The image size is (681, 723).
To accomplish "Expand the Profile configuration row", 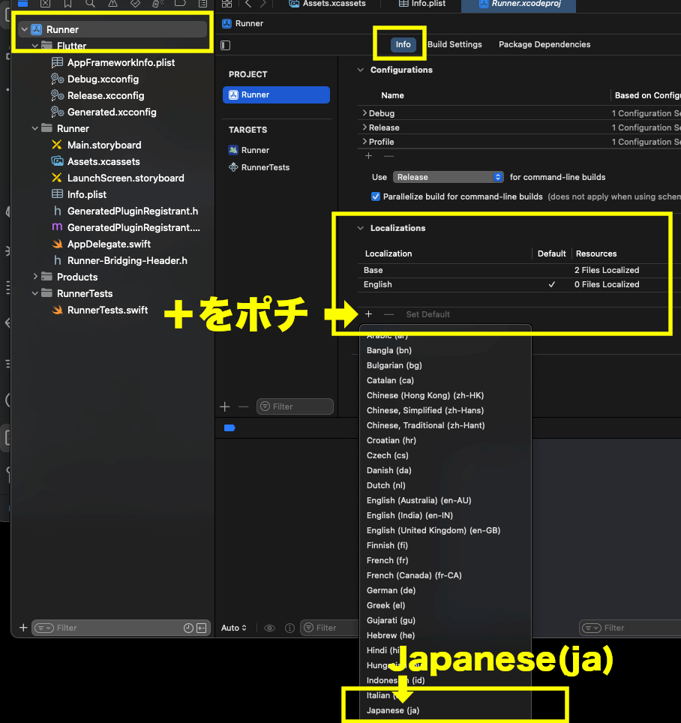I will 364,142.
